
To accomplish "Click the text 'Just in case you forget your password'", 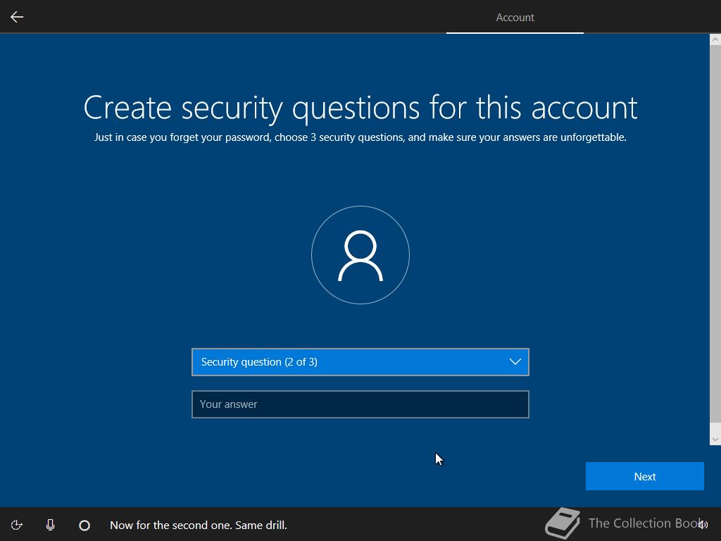I will click(x=182, y=137).
